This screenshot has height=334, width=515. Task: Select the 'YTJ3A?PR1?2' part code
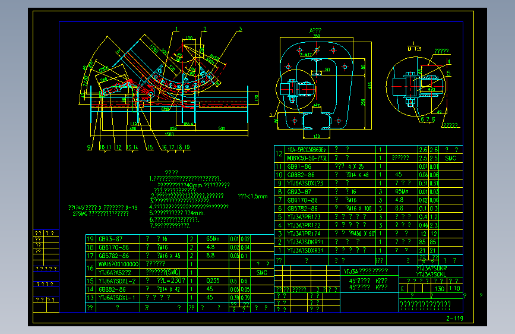304,225
